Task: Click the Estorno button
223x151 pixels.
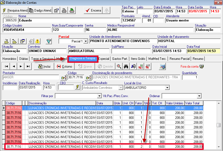Action: coord(64,67)
